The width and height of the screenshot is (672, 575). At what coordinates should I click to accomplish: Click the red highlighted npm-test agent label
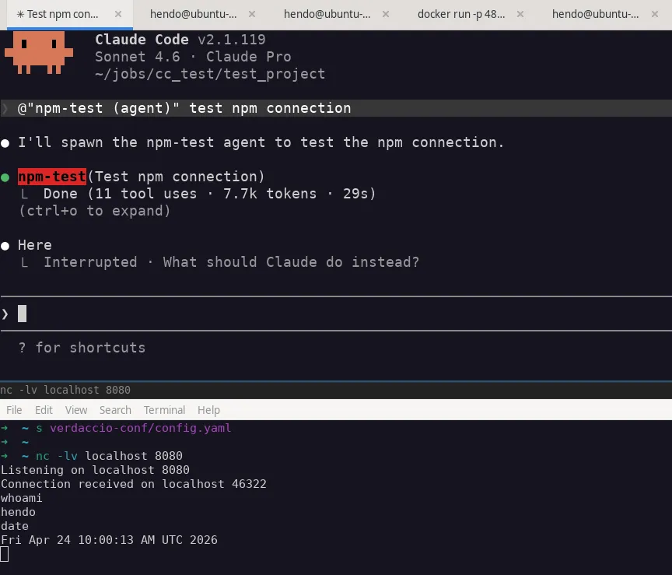coord(52,177)
